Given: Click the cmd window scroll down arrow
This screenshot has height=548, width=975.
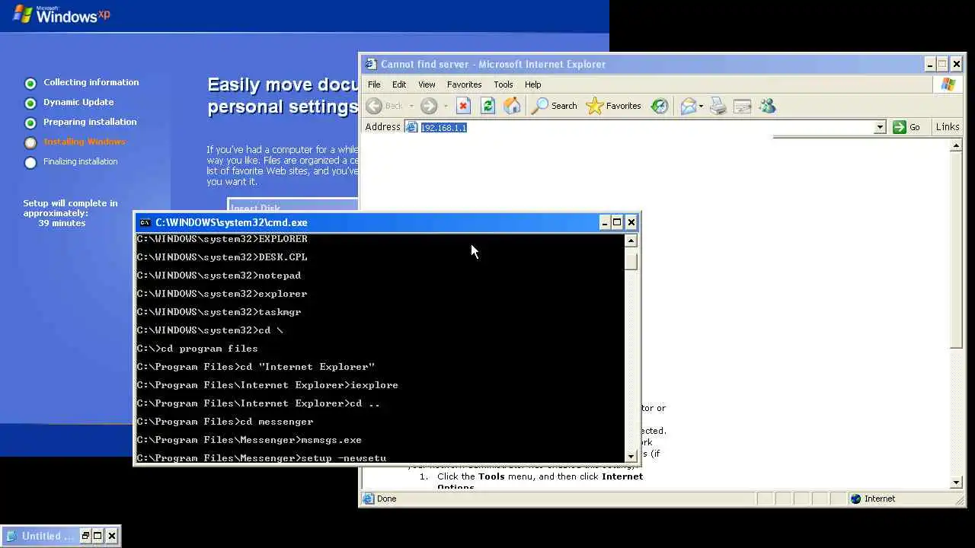Looking at the screenshot, I should (x=631, y=456).
